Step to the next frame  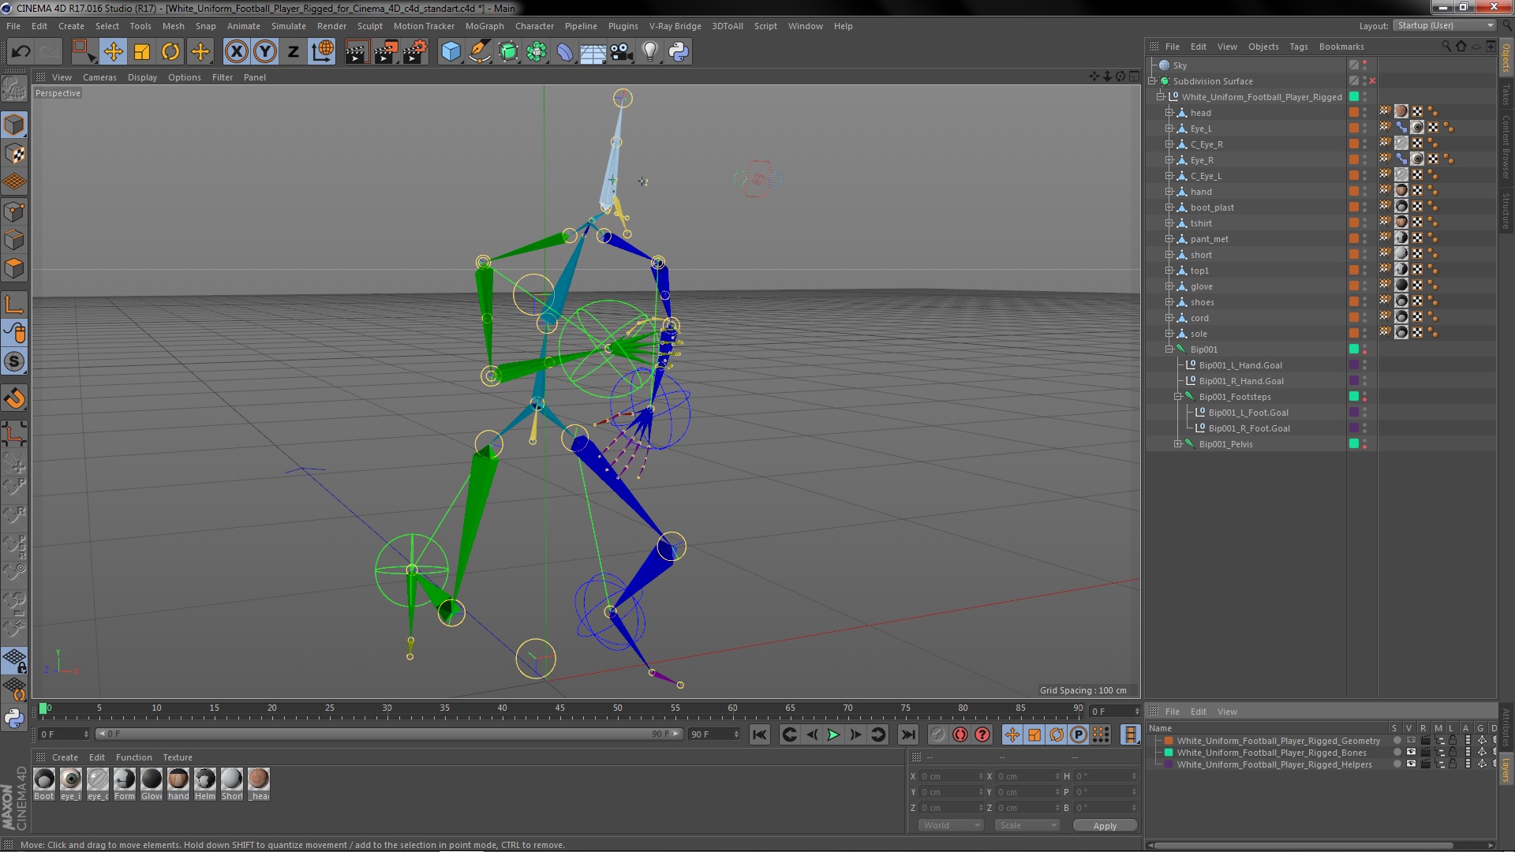point(855,734)
